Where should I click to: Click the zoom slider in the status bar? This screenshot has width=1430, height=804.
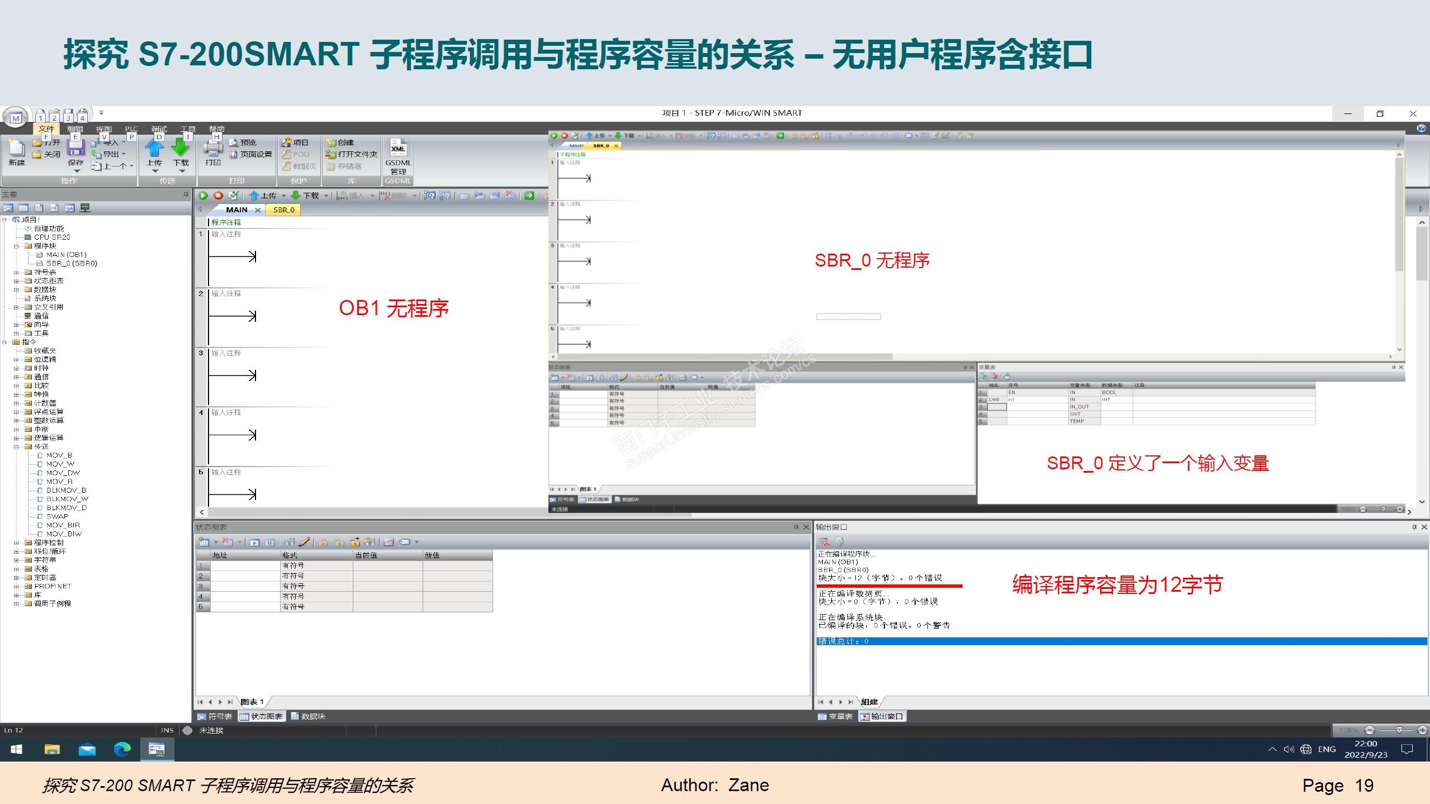[1399, 730]
